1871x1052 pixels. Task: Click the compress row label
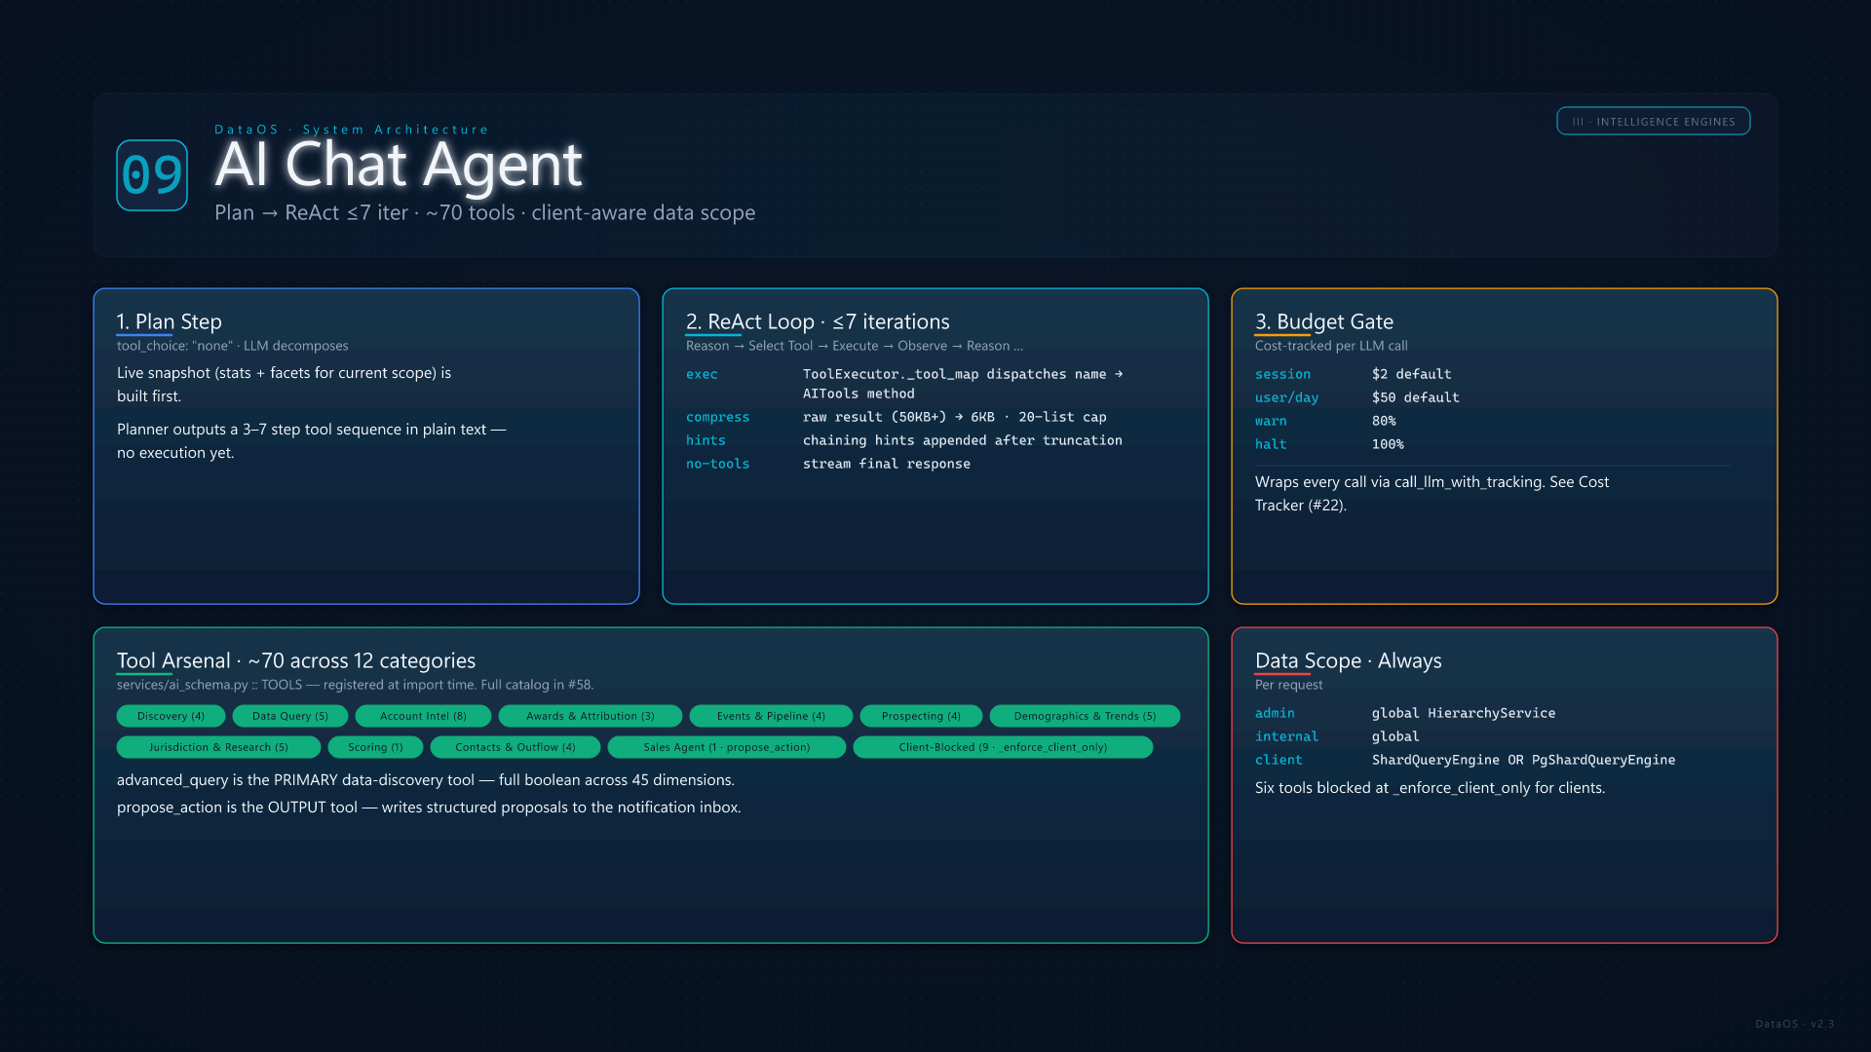pyautogui.click(x=717, y=417)
